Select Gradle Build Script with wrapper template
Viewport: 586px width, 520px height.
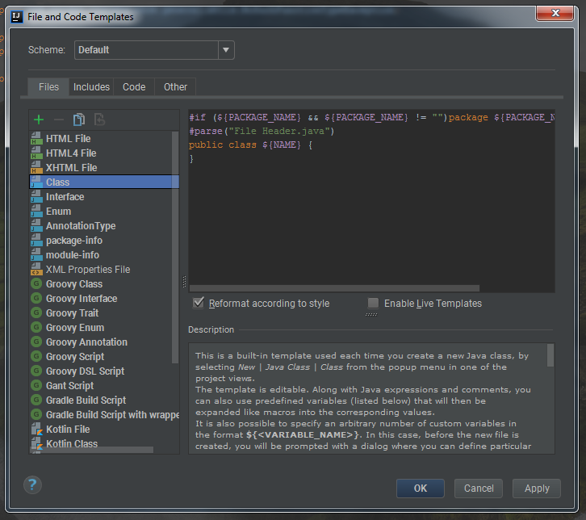(104, 414)
